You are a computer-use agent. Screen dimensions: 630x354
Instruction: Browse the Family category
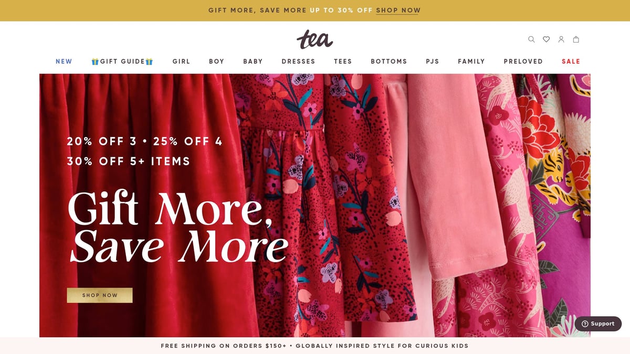click(x=471, y=61)
